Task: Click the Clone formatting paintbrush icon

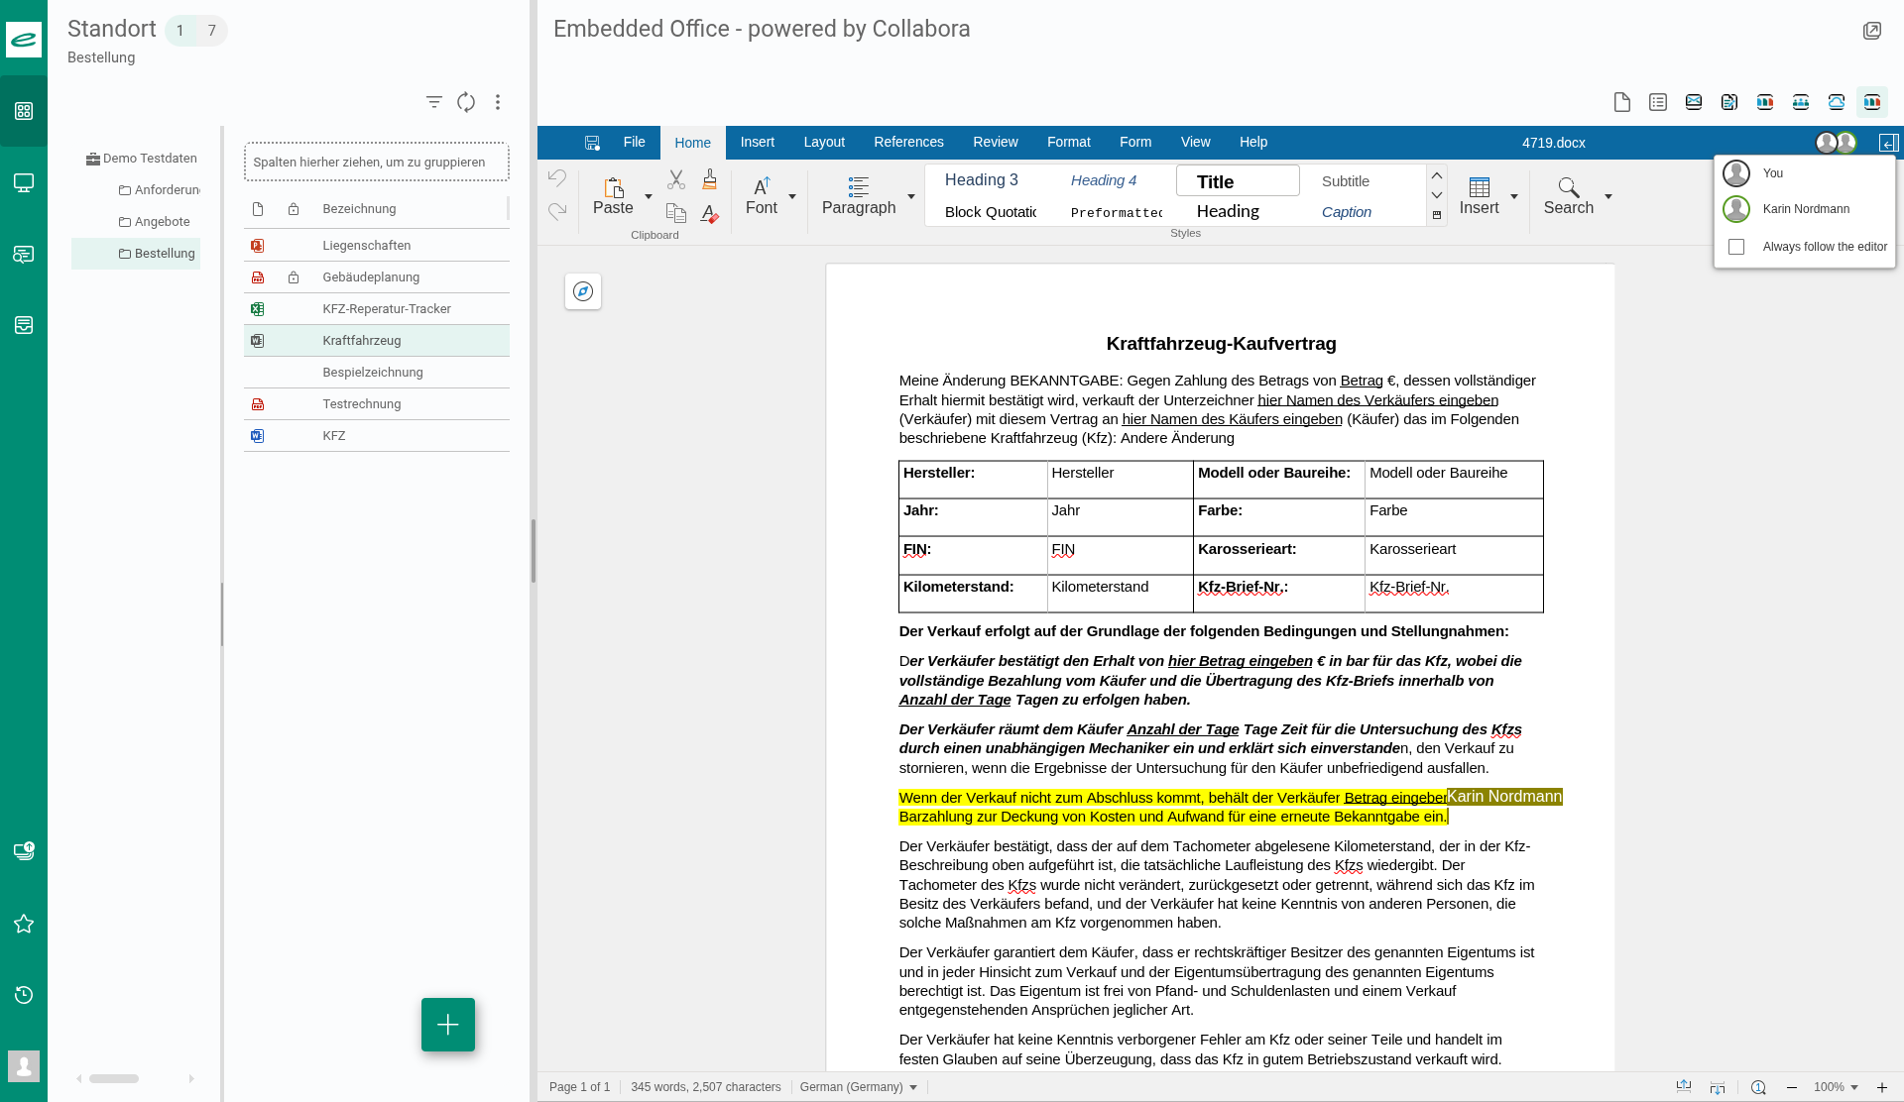Action: [x=709, y=179]
